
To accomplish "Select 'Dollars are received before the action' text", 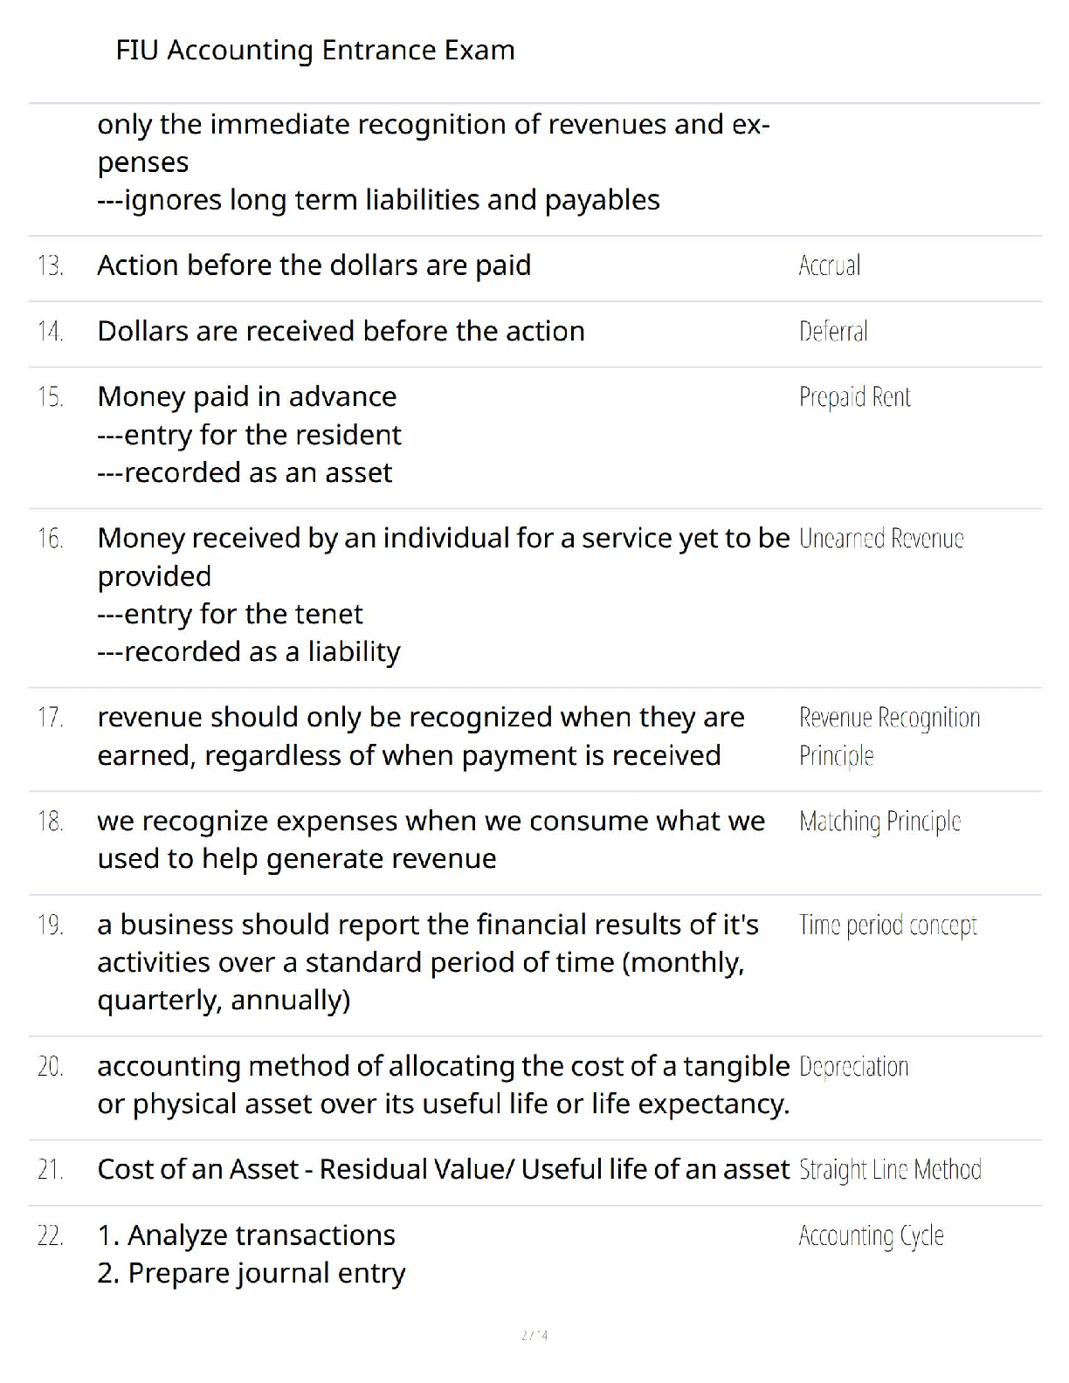I will (341, 332).
